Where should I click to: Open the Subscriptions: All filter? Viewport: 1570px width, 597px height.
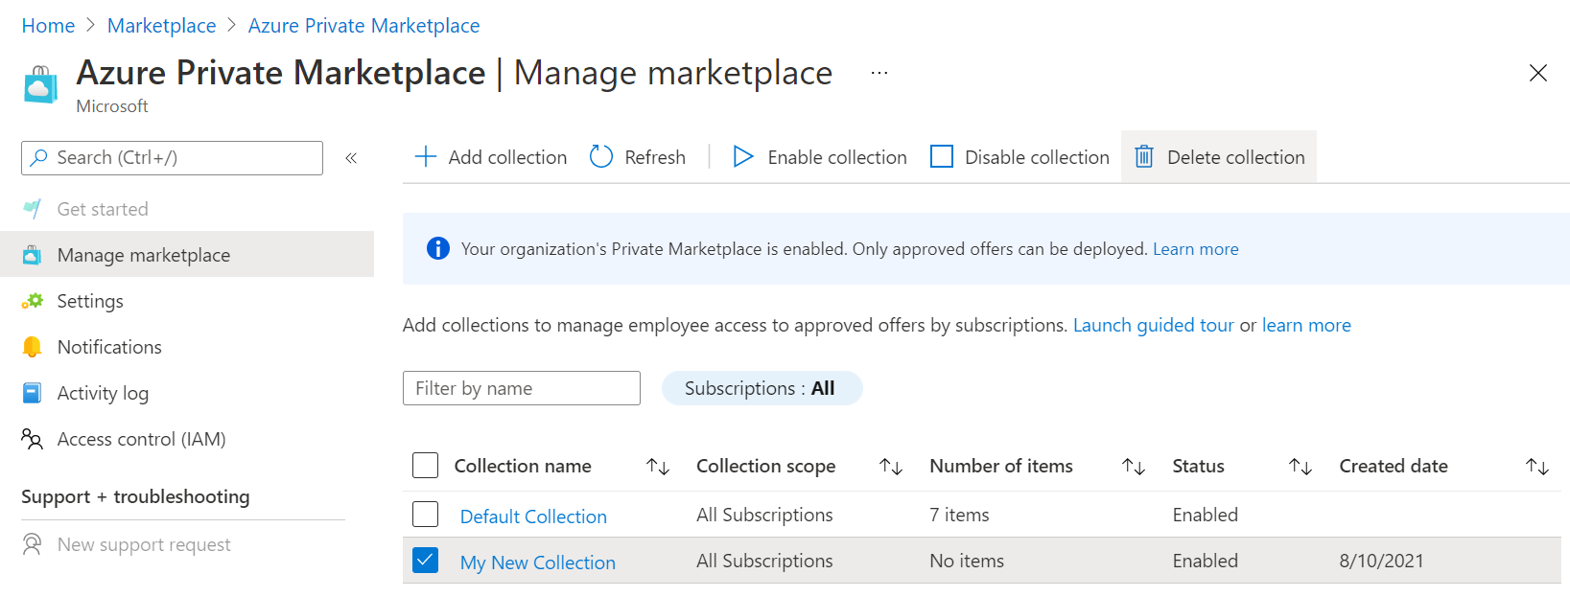pos(762,388)
